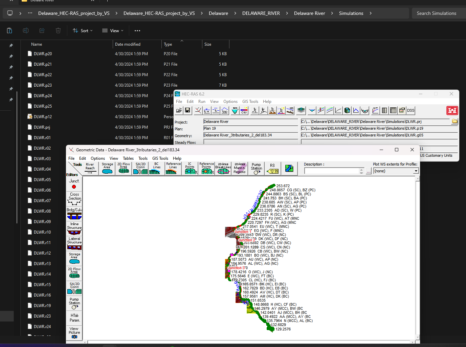The width and height of the screenshot is (466, 347).
Task: Click the Open Project folder icon in HEC-RAS
Action: point(179,110)
